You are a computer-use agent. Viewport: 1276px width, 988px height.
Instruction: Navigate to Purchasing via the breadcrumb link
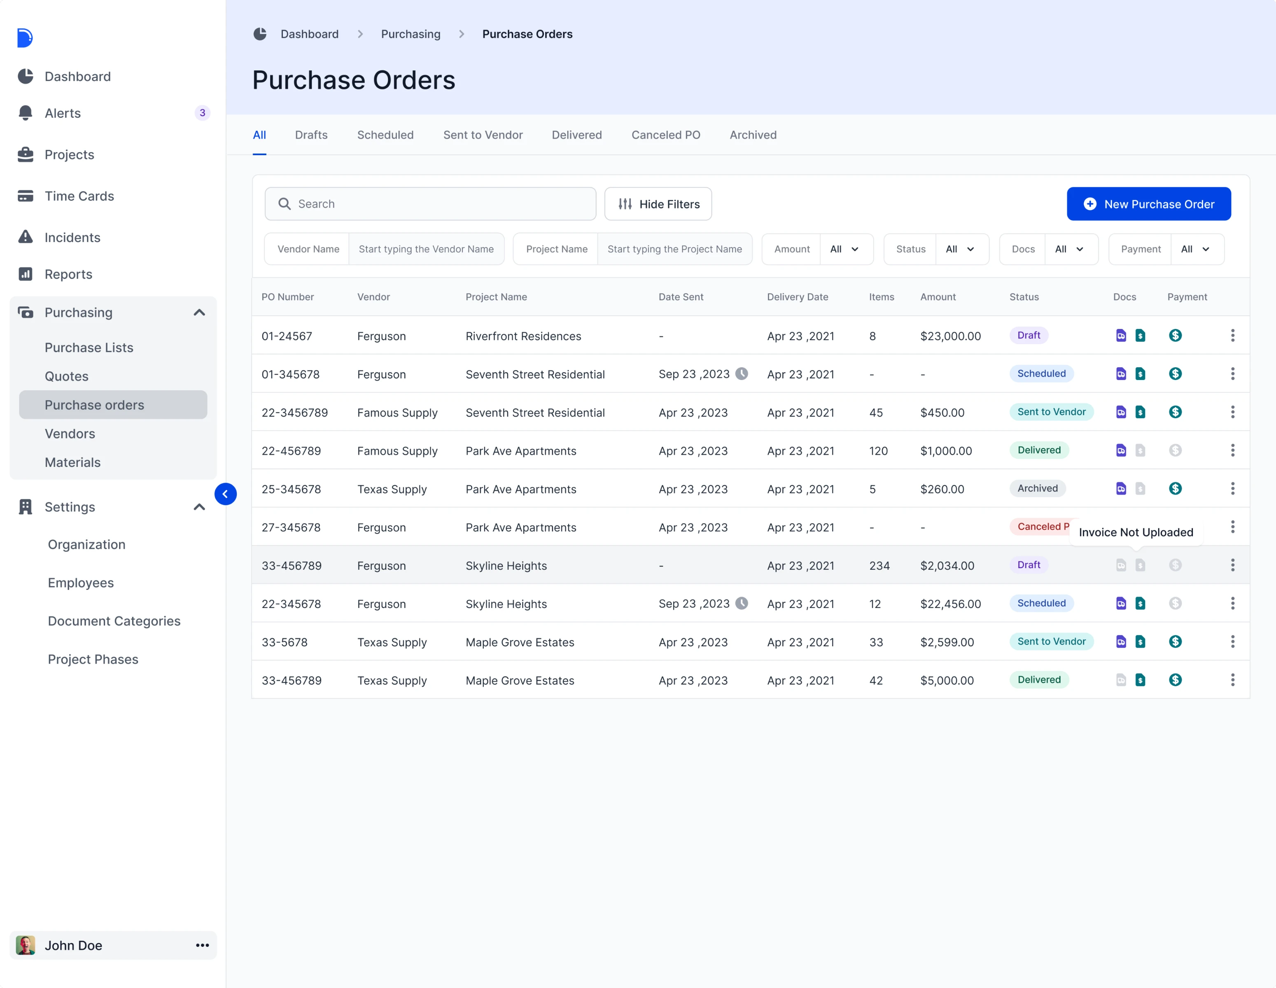[410, 34]
